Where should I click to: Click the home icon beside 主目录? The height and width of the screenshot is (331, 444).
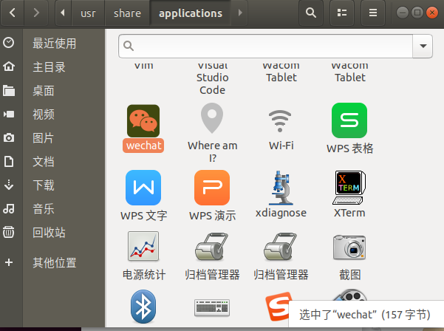(x=9, y=66)
